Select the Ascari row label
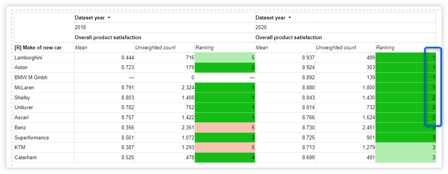 tap(21, 118)
